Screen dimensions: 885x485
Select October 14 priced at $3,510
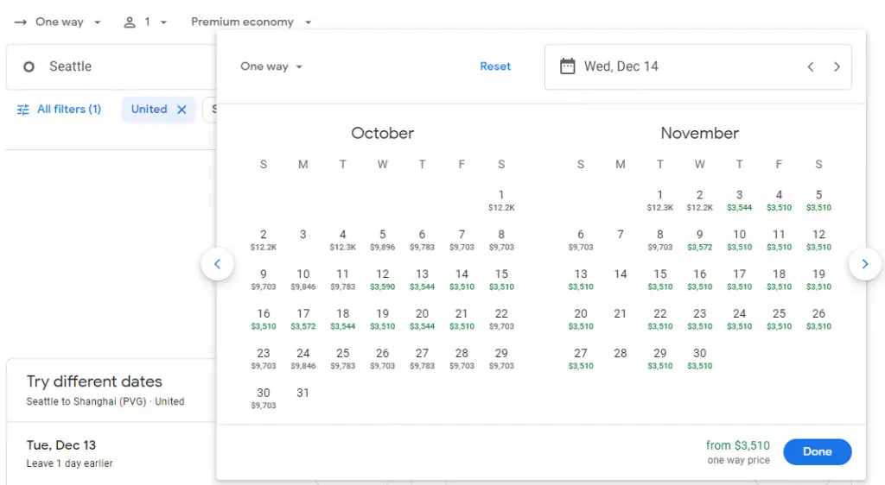click(462, 279)
